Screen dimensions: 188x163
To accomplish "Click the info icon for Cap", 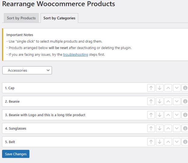I will click(185, 88).
